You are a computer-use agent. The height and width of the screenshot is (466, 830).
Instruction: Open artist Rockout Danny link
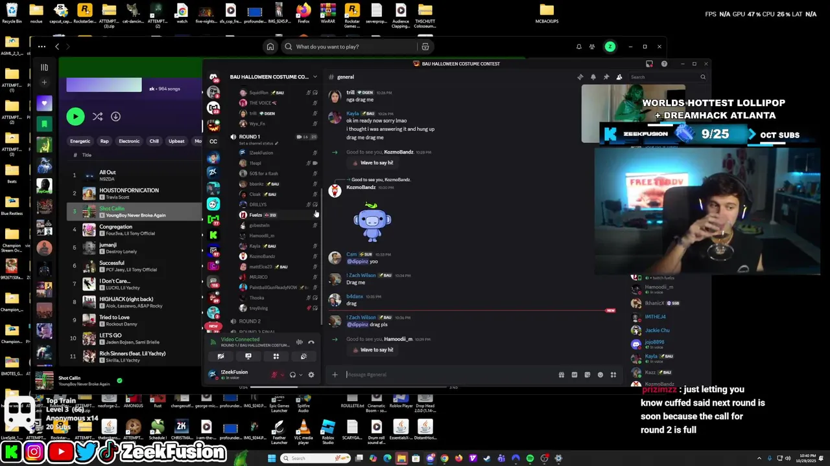121,324
